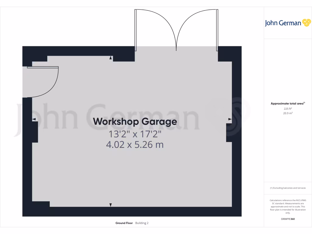Click the bottom dimension arrow marker

point(111,205)
